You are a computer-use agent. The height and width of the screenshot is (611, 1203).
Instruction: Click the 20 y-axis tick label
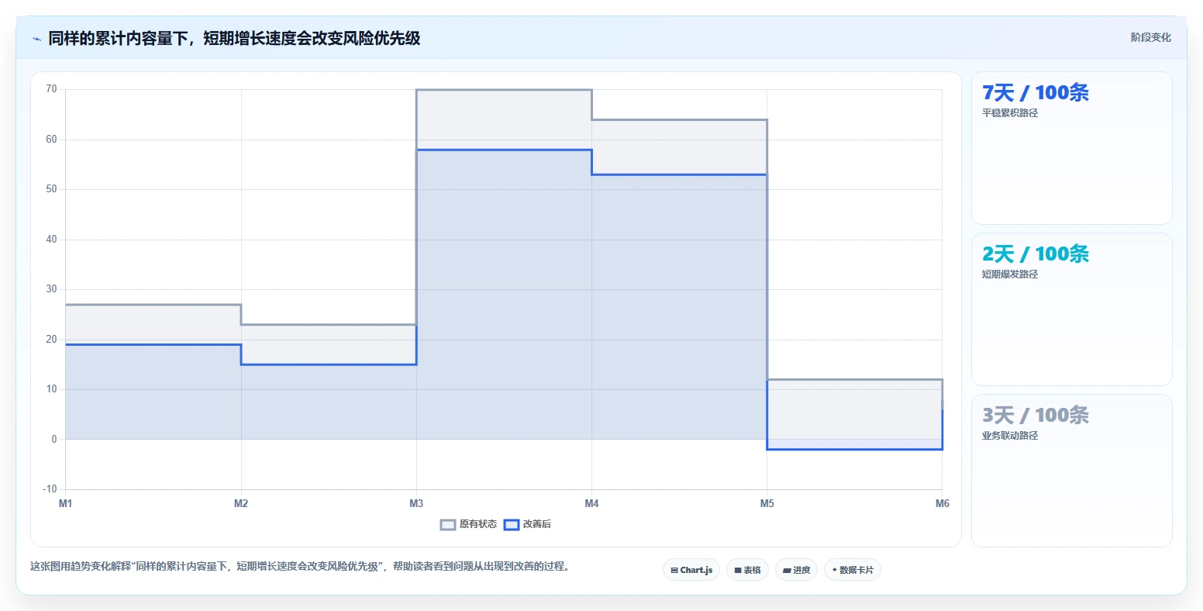tap(51, 340)
